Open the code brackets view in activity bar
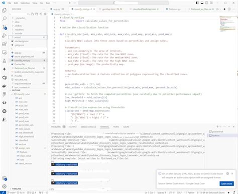238x194 pixels. [x=5, y=103]
